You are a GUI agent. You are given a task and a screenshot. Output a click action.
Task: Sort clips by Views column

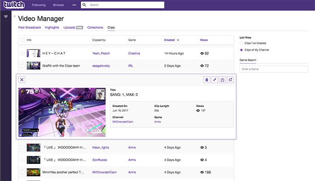click(204, 40)
